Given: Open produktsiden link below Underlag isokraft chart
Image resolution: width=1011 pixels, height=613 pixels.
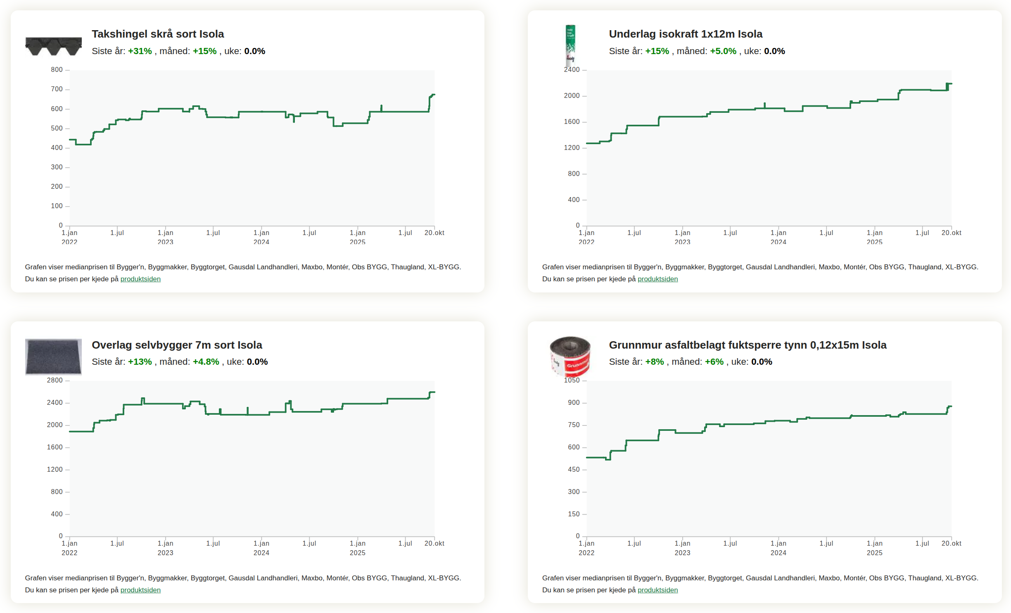Looking at the screenshot, I should (x=657, y=279).
